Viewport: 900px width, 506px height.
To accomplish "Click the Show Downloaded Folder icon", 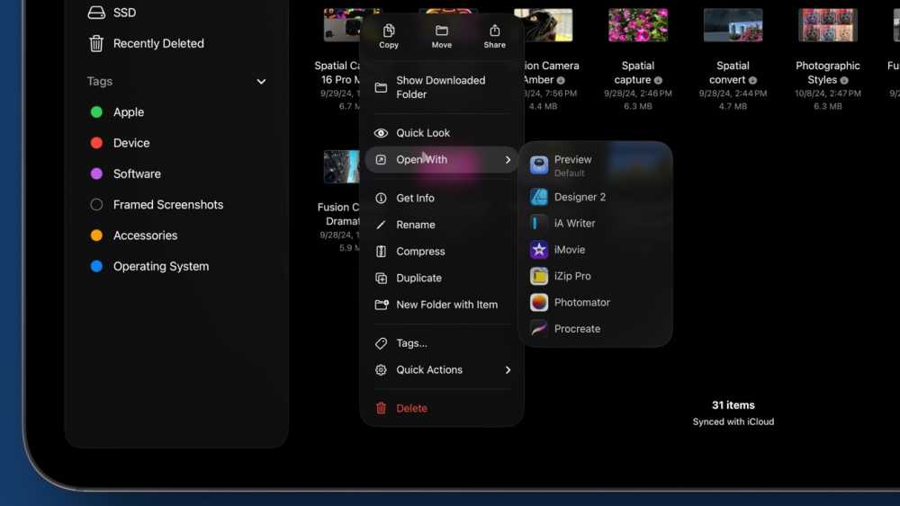I will [x=381, y=88].
